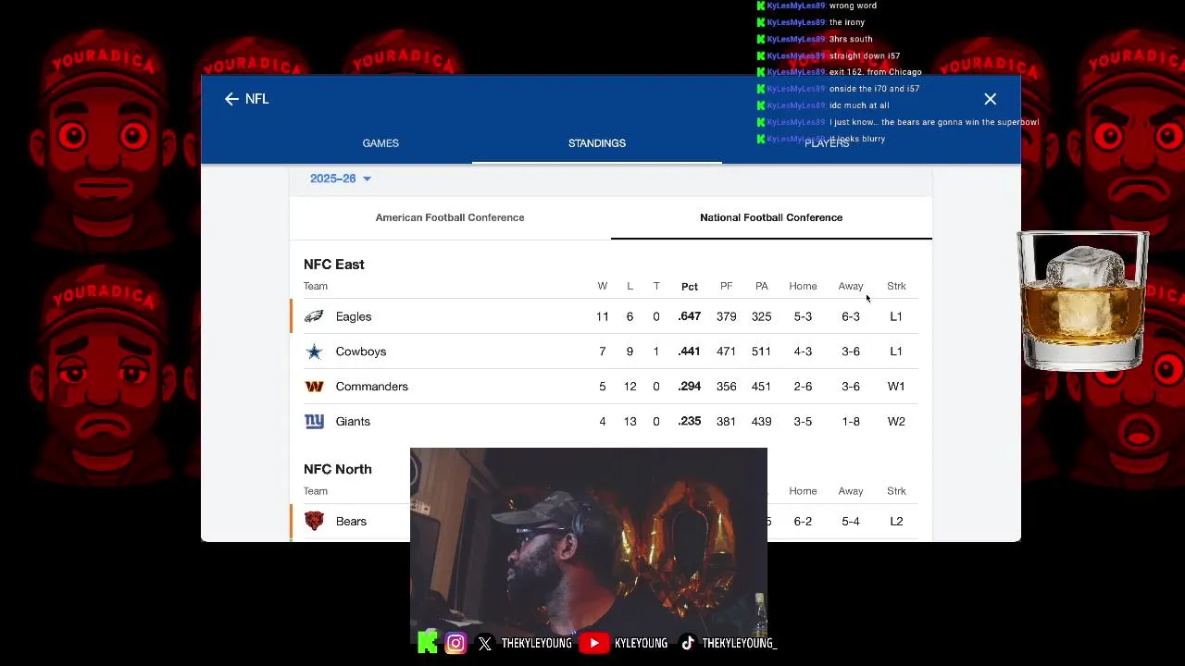Click the Eagles team logo

click(x=315, y=316)
